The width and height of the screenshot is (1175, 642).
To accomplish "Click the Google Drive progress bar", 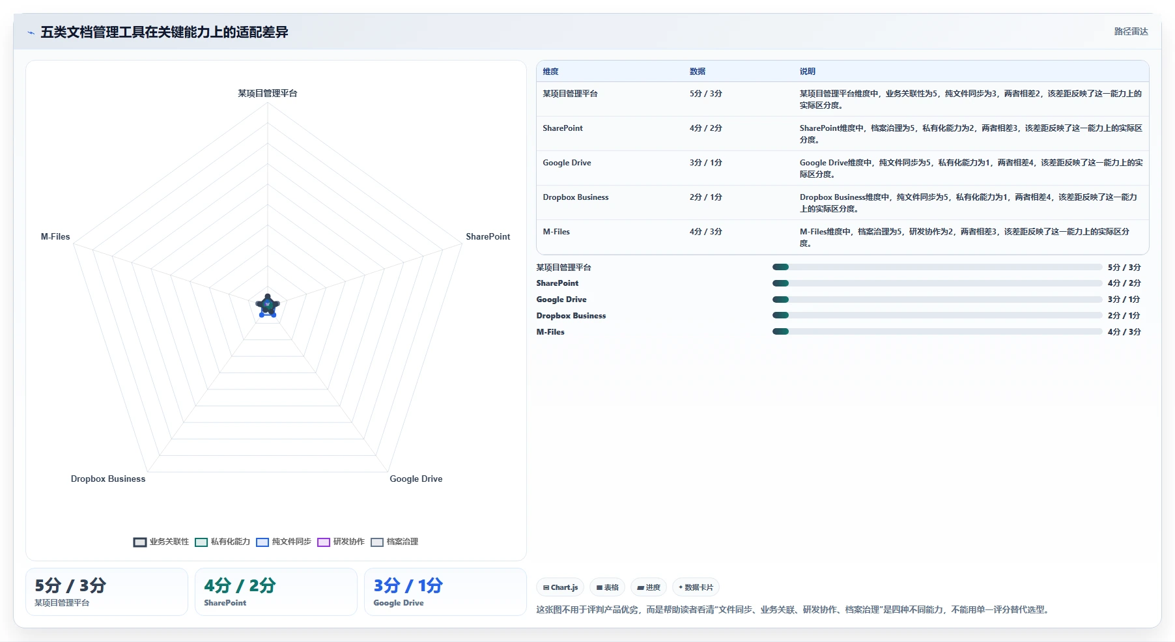I will tap(937, 300).
